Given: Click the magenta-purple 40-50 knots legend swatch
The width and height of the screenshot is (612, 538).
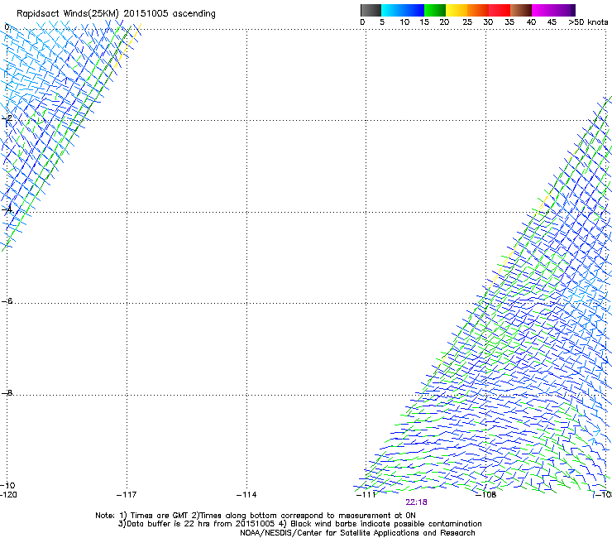Looking at the screenshot, I should point(553,10).
